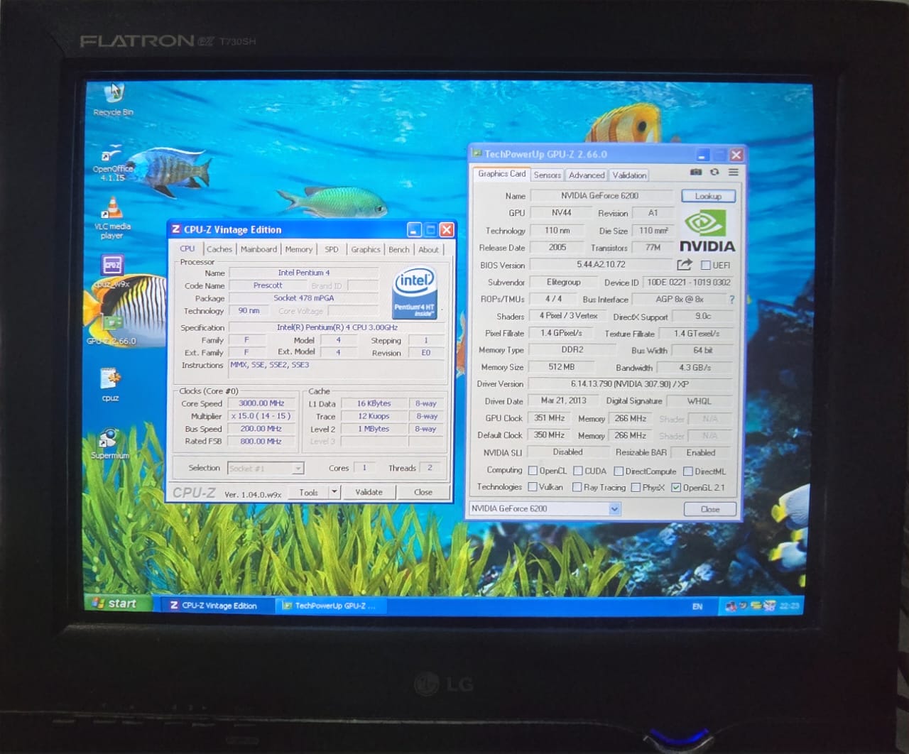Toggle the CUDA checkbox
Viewport: 909px width, 754px height.
point(578,471)
